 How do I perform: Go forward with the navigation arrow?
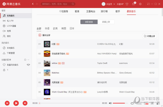tap(37, 4)
